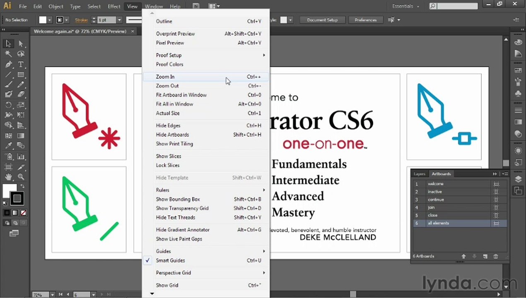This screenshot has height=298, width=526.
Task: Select the Gradient tool in toolbox
Action: 21,136
